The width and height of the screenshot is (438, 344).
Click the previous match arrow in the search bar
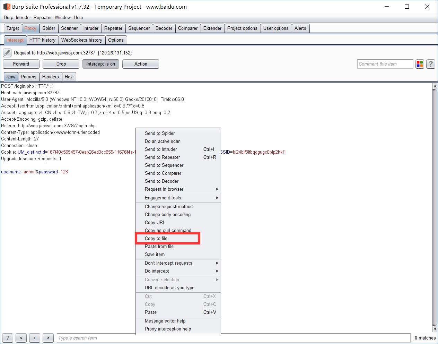click(21, 338)
